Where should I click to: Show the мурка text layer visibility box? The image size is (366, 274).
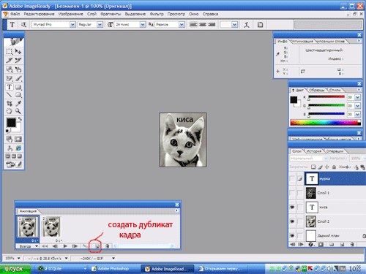click(292, 178)
